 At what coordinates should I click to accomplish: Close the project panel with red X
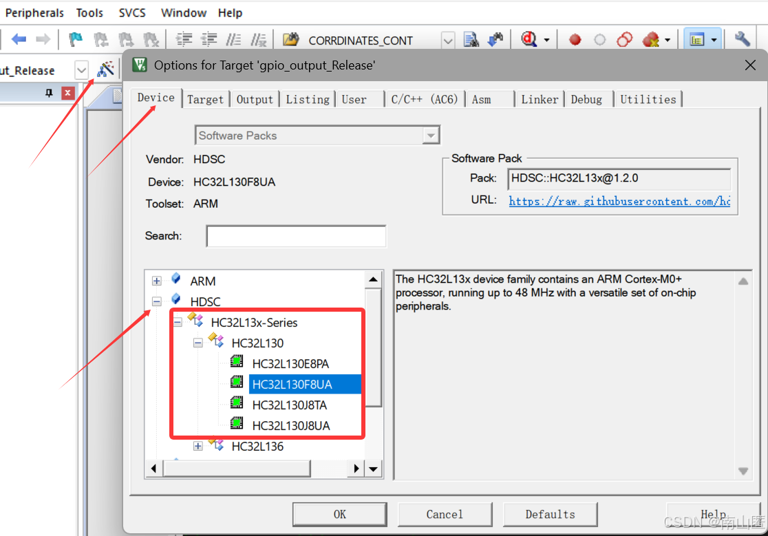[67, 92]
